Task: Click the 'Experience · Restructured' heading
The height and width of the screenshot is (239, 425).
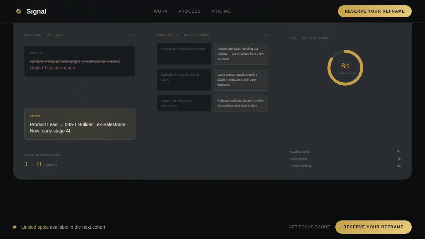Action: 183,35
